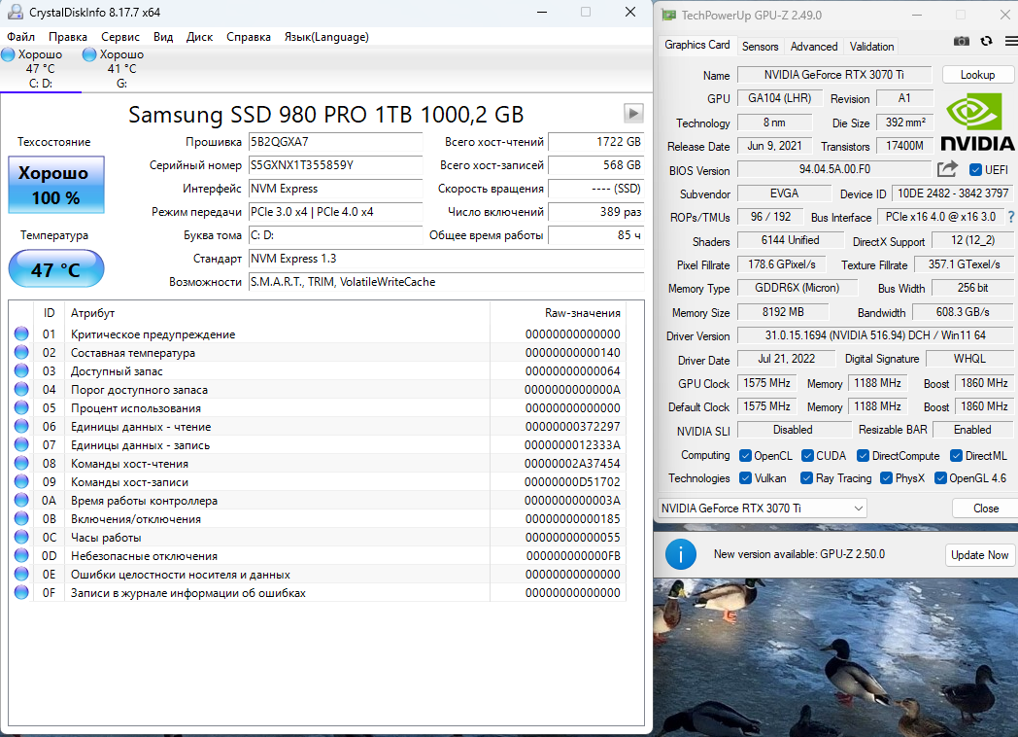Switch to the Advanced tab in GPU-Z
This screenshot has height=737, width=1018.
coord(814,46)
